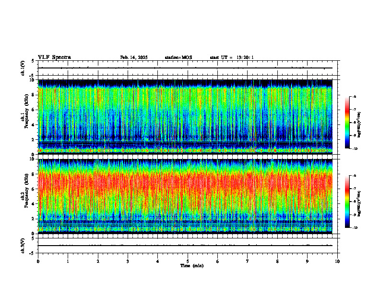
Task: Click the '7' tick on the time axis
Action: point(248,261)
